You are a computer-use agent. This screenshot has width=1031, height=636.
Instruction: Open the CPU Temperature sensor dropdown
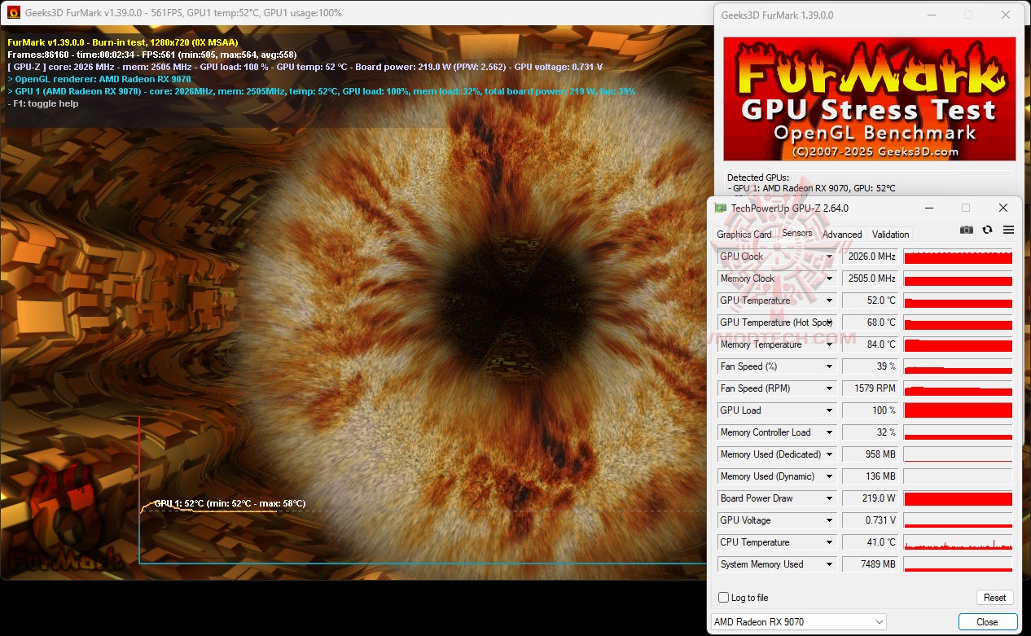coord(829,542)
